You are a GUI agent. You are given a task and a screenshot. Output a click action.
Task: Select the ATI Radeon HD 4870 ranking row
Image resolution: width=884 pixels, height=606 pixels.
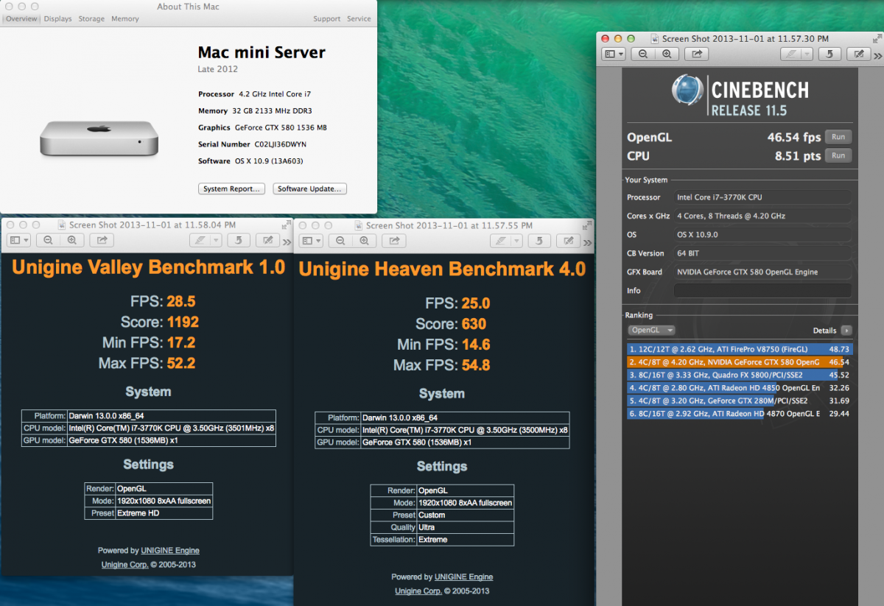click(x=740, y=414)
